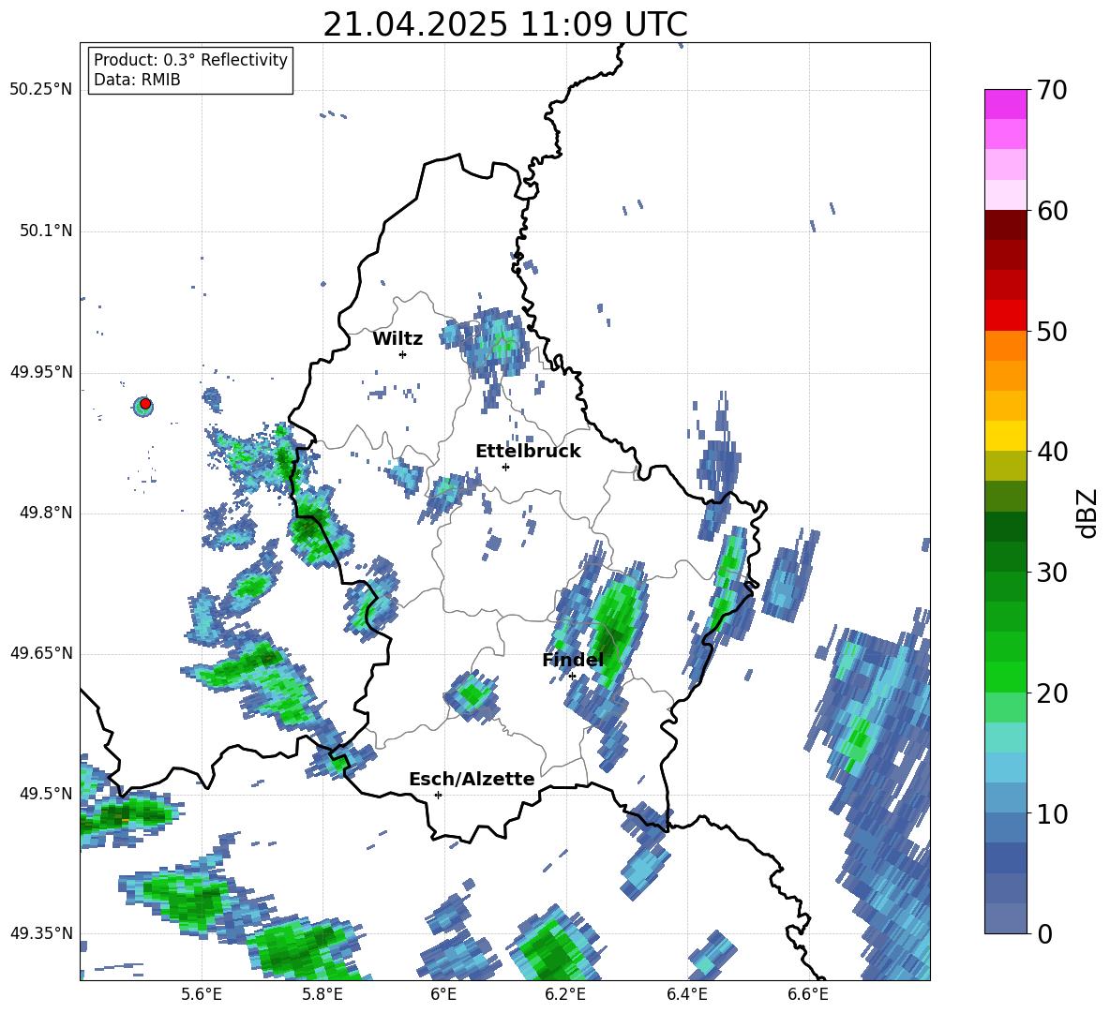The width and height of the screenshot is (1110, 1013).
Task: Click the 30 colorbar tick label
Action: tap(1051, 573)
